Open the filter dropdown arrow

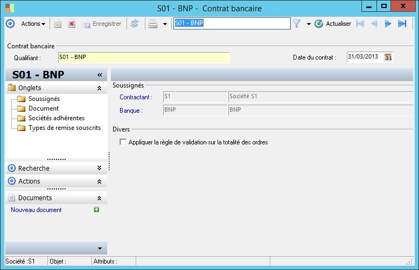(309, 24)
